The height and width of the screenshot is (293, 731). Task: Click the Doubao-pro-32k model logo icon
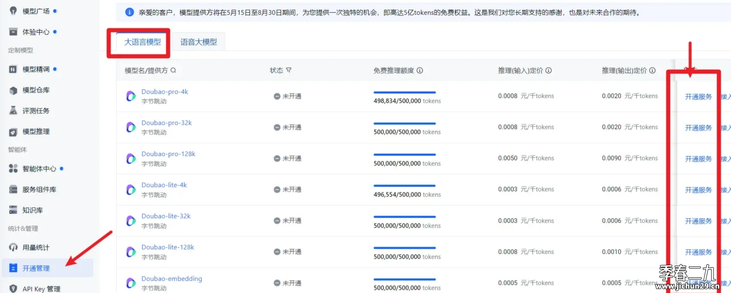click(131, 127)
